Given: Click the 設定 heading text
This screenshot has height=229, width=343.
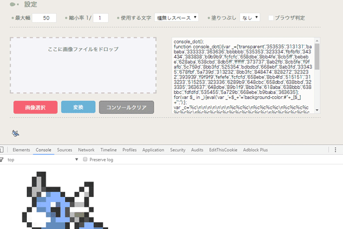Looking at the screenshot, I should coord(31,4).
